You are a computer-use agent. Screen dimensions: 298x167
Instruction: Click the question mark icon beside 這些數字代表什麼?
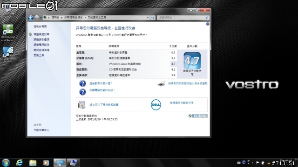pyautogui.click(x=82, y=83)
